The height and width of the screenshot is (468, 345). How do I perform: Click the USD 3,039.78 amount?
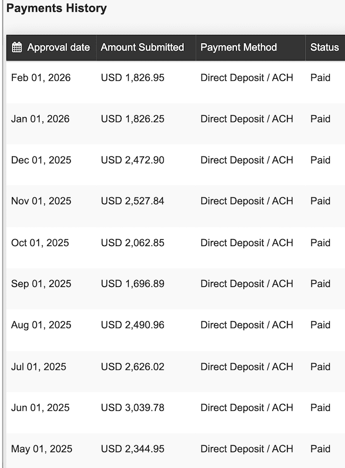tap(132, 407)
